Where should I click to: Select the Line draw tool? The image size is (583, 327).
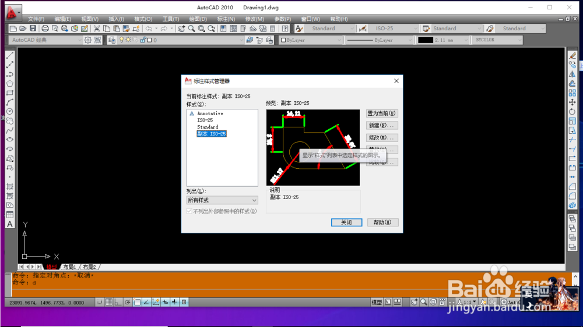(10, 55)
